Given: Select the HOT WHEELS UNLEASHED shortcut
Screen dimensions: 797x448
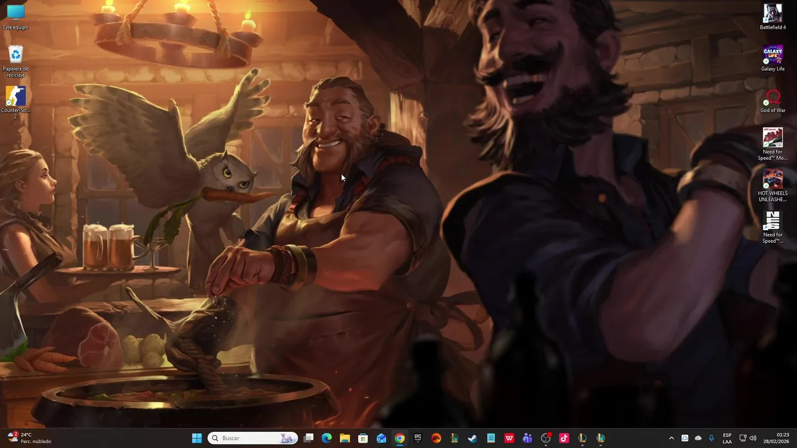Looking at the screenshot, I should 773,186.
